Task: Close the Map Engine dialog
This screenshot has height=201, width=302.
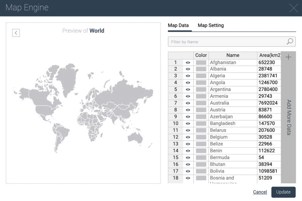Action: point(294,8)
